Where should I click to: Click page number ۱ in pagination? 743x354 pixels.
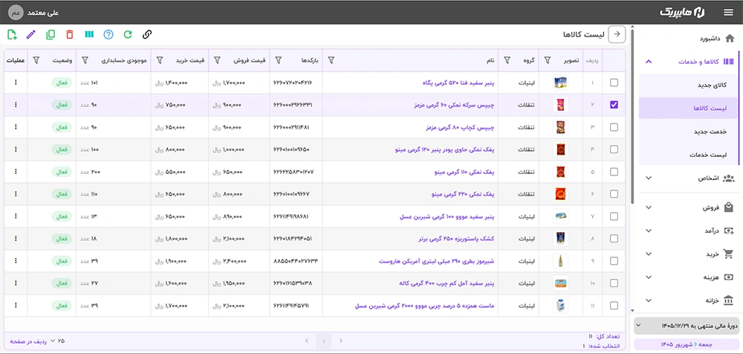click(324, 341)
